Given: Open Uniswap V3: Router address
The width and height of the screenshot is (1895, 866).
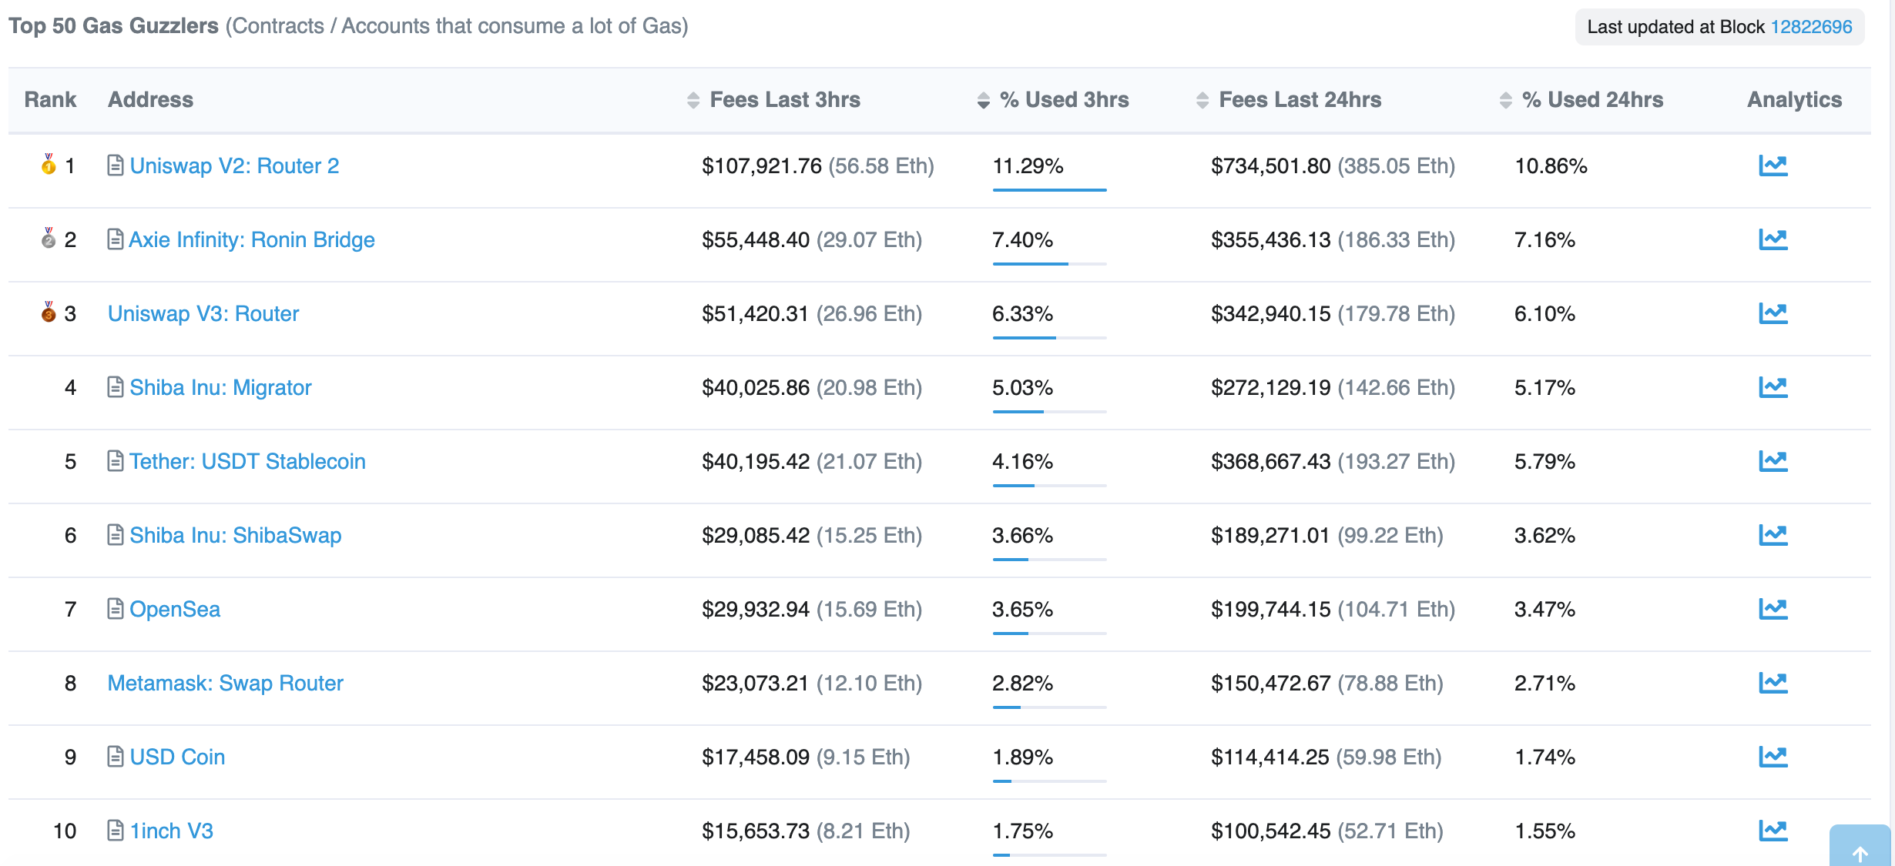Looking at the screenshot, I should 203,313.
